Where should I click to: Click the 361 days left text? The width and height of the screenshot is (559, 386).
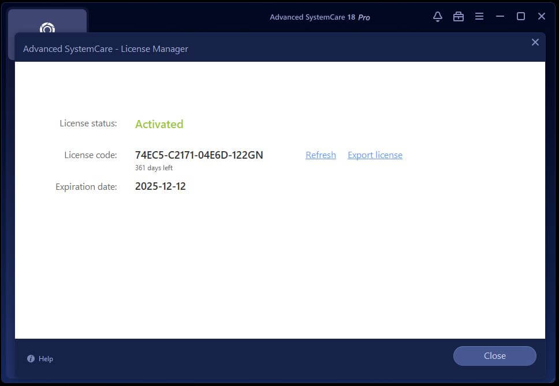point(154,168)
